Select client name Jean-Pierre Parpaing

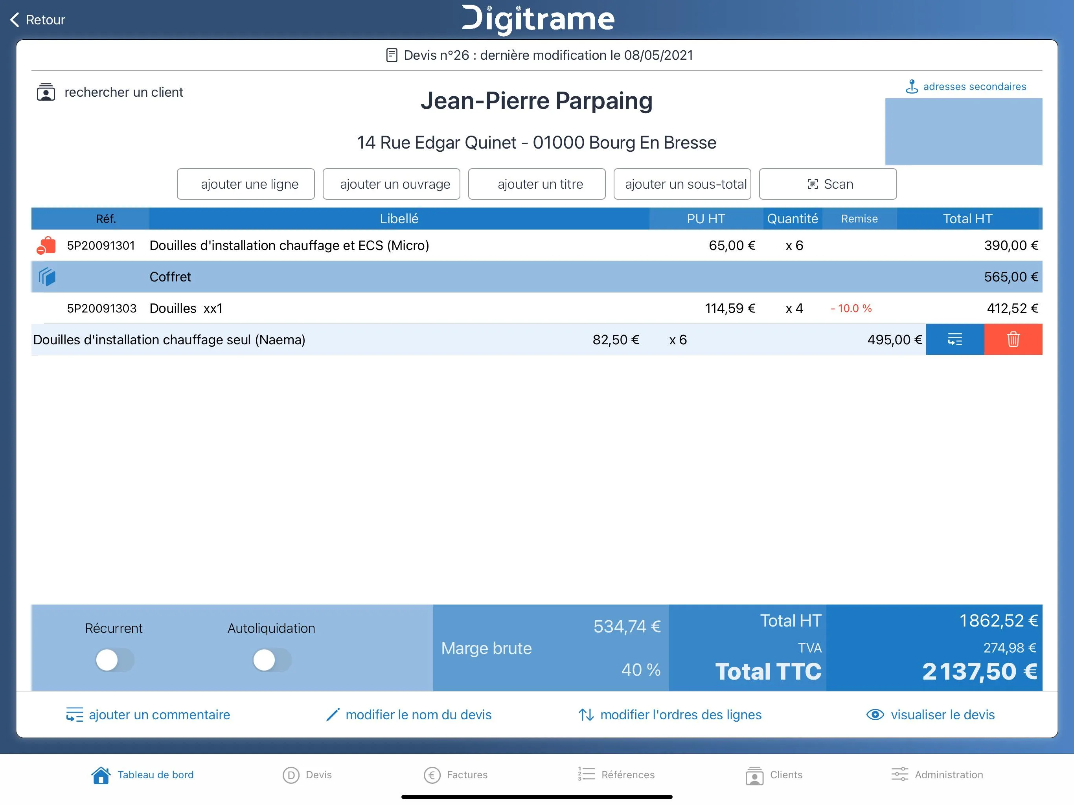pyautogui.click(x=537, y=101)
